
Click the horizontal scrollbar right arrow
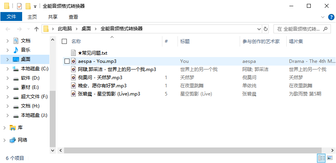click(x=333, y=150)
